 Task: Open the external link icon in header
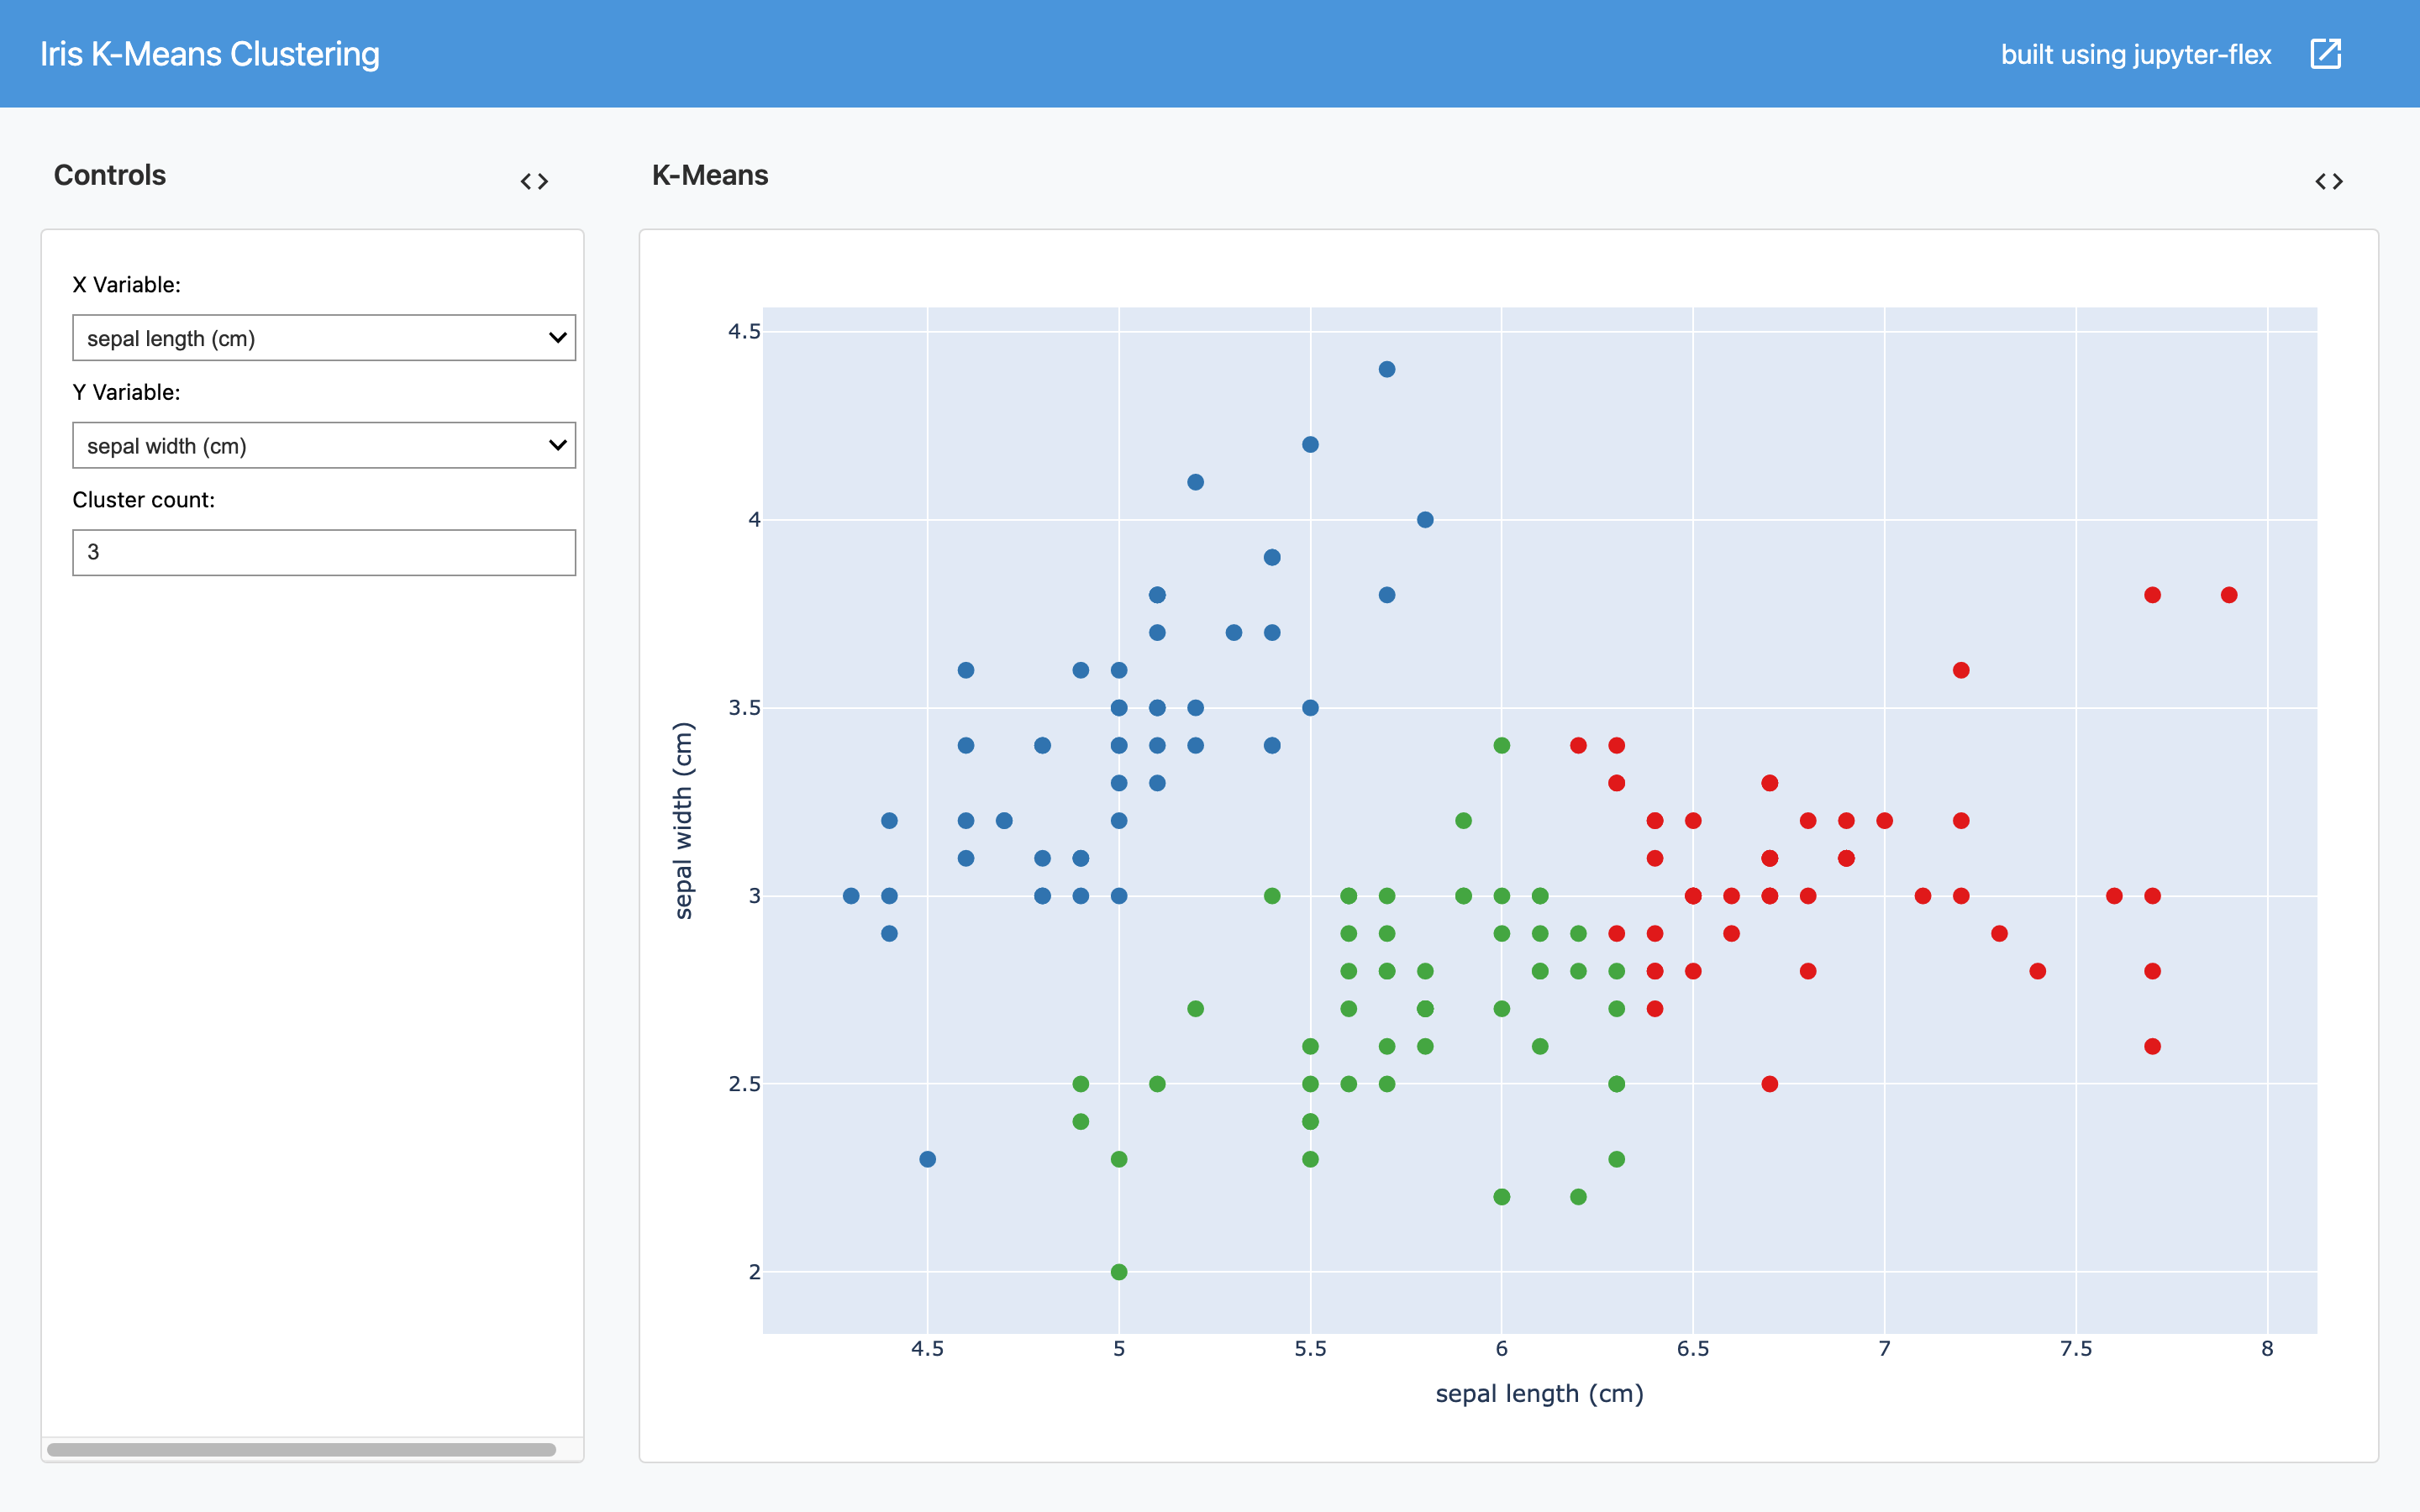click(2326, 53)
